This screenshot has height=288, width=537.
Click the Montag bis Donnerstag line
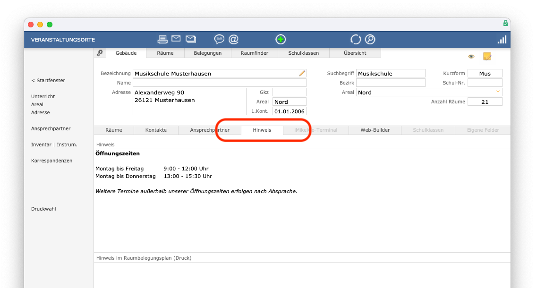click(x=154, y=176)
